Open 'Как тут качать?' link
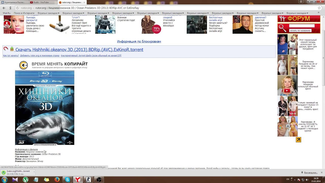 pyautogui.click(x=11, y=55)
